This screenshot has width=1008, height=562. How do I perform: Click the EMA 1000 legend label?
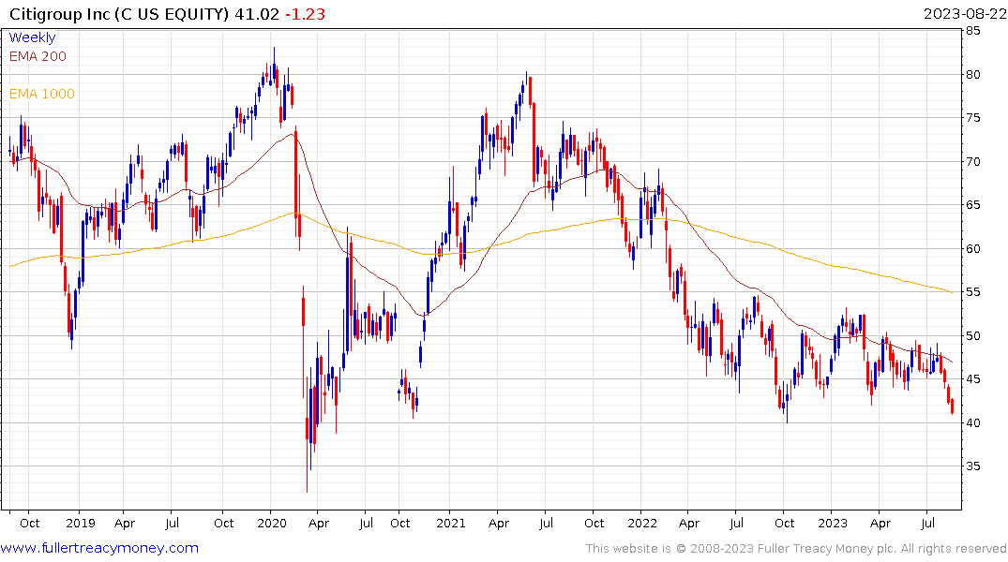coord(42,94)
